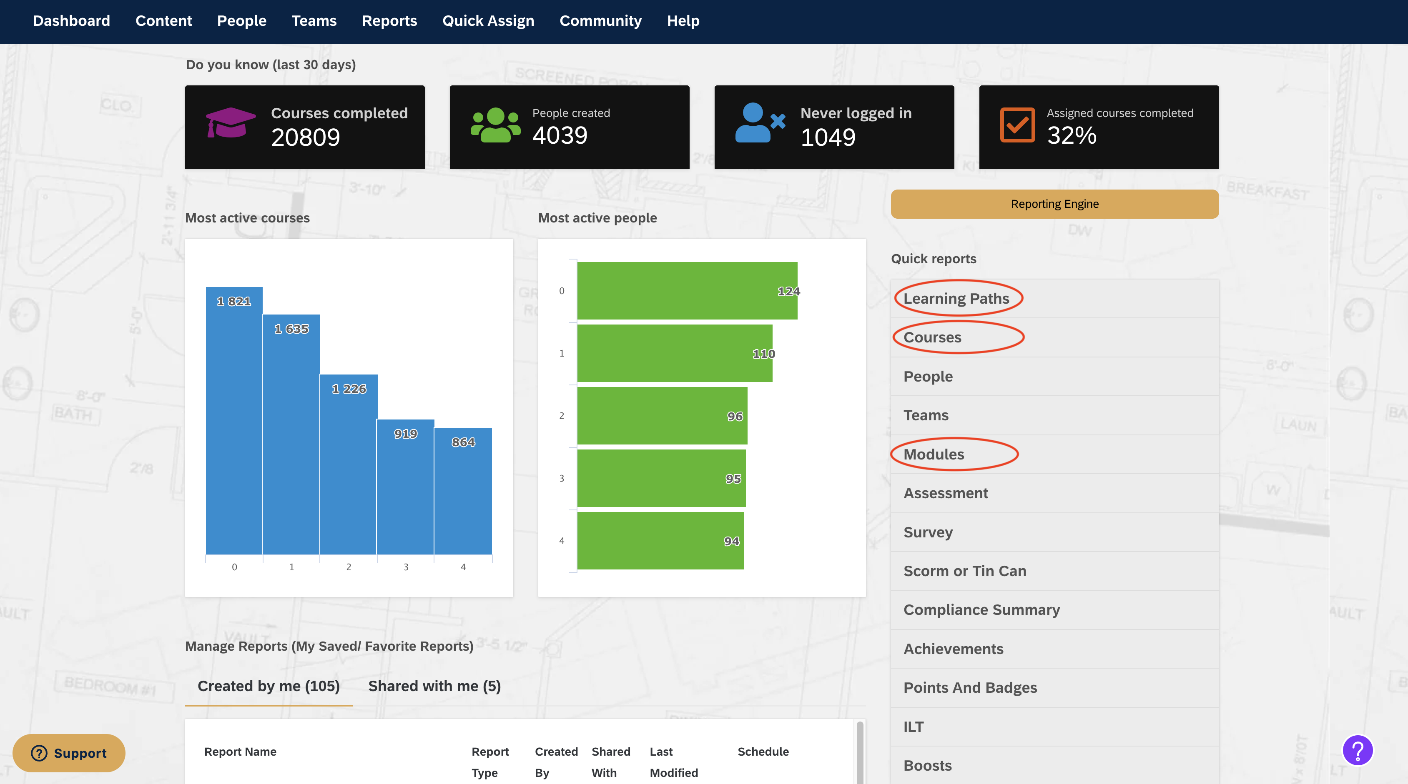Open the Modules quick report
Screen dimensions: 1408x784
click(x=933, y=454)
